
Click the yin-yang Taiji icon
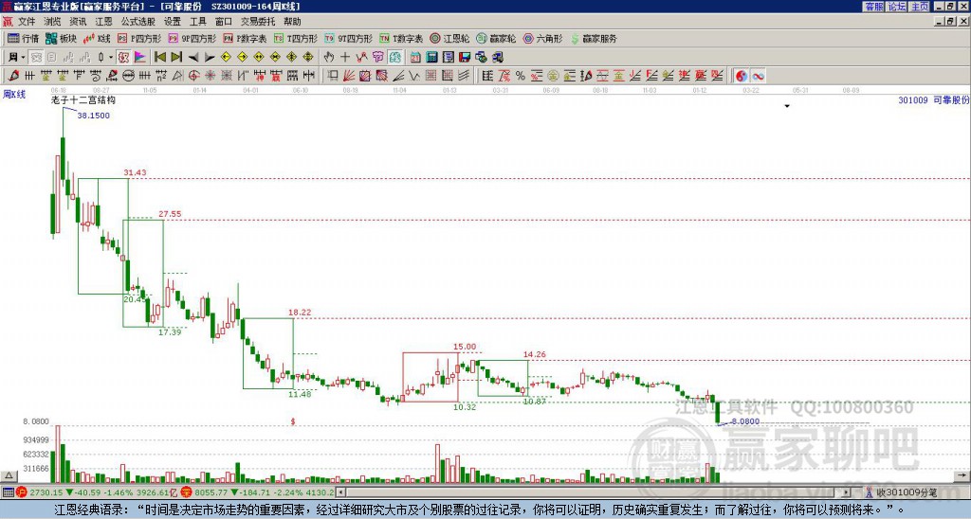742,76
